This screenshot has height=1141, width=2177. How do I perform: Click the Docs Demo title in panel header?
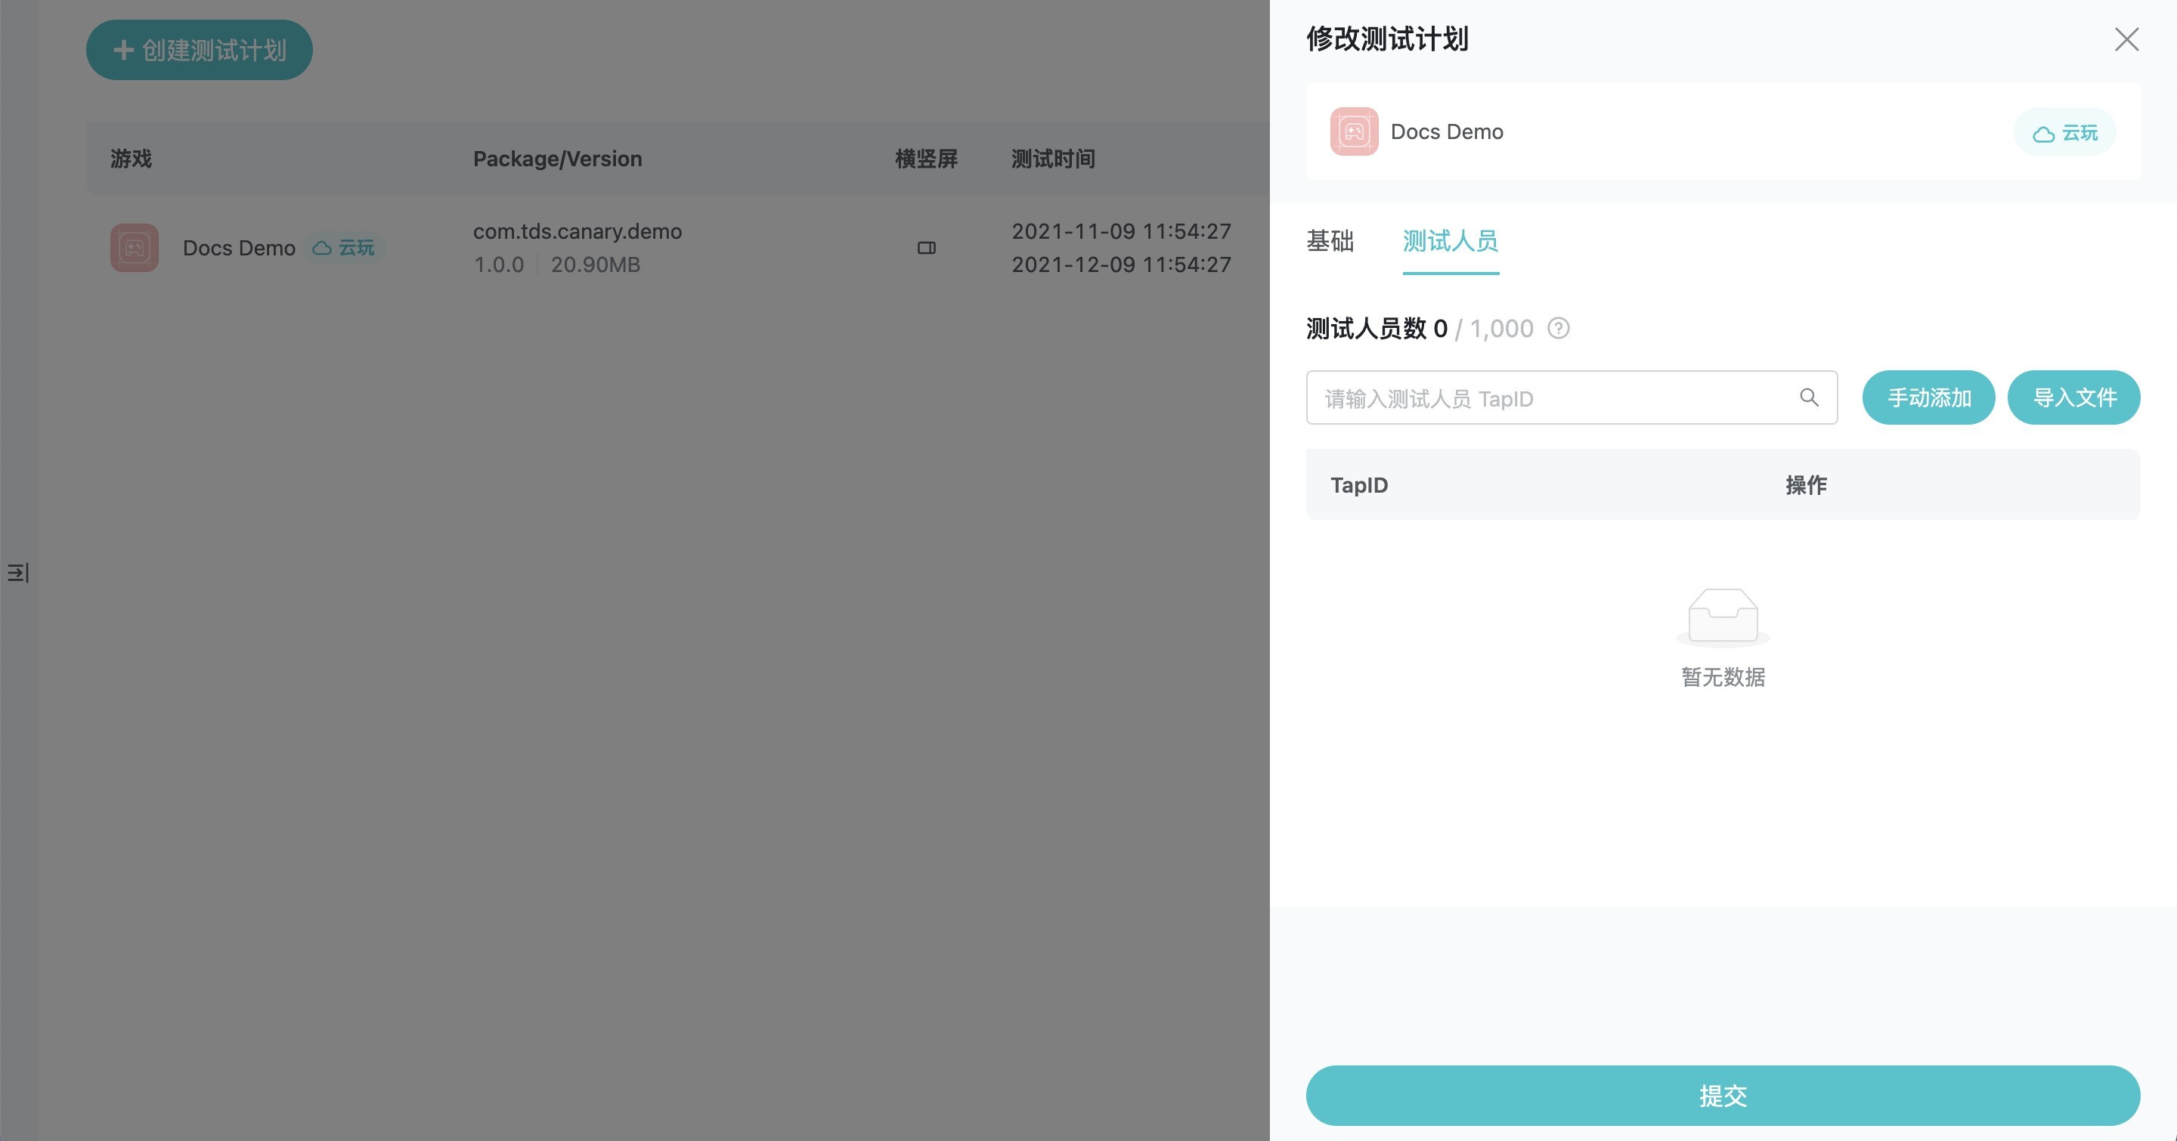click(x=1447, y=131)
